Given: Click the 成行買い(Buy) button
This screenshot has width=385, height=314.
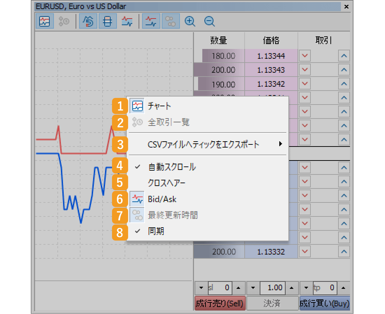Looking at the screenshot, I should [x=324, y=304].
